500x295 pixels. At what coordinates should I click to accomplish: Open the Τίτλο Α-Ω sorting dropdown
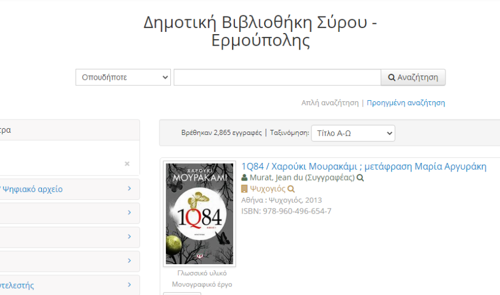[x=353, y=133]
